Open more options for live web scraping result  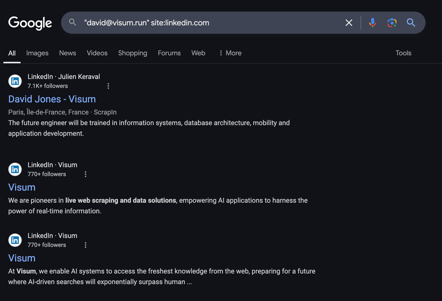click(85, 174)
